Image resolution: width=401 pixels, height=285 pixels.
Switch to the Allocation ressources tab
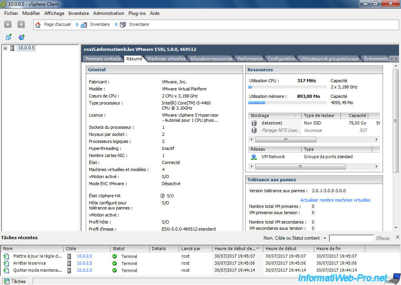pyautogui.click(x=211, y=59)
